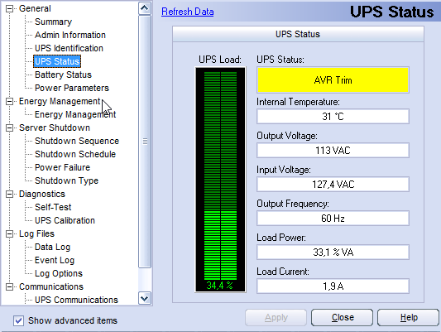Open the Shutdown Sequence item
Image resolution: width=441 pixels, height=332 pixels.
(x=77, y=141)
